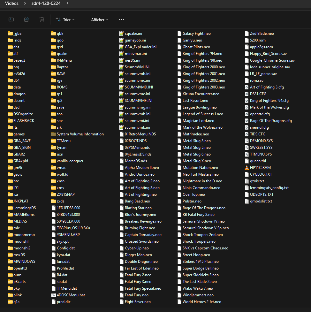Click the SWRESET.SYS file icon
This screenshot has height=312, width=311.
tap(247, 148)
